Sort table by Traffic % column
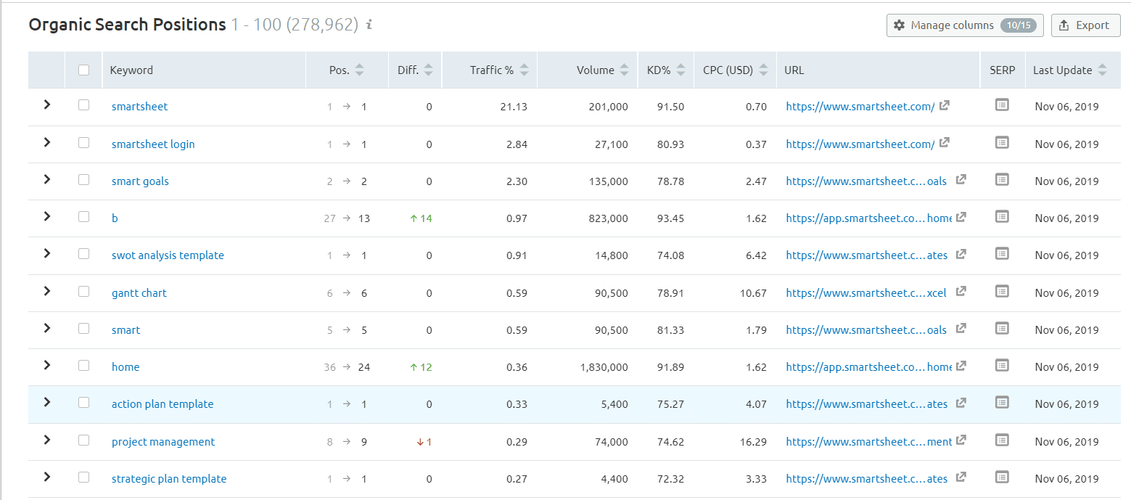 [x=524, y=70]
